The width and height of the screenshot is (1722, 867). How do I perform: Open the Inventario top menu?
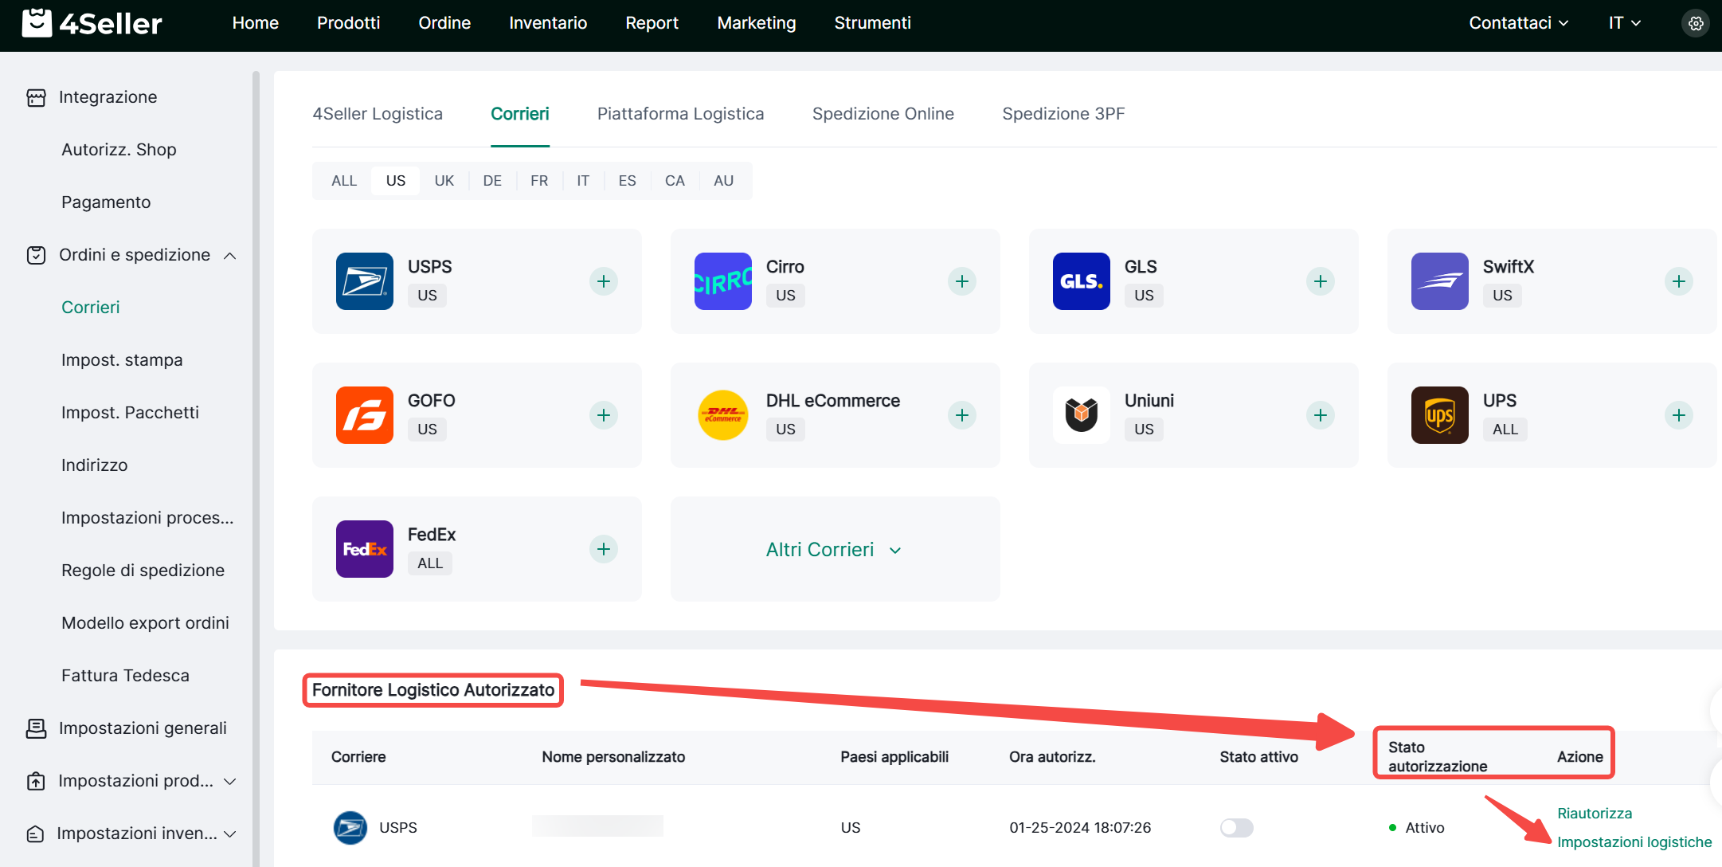548,23
